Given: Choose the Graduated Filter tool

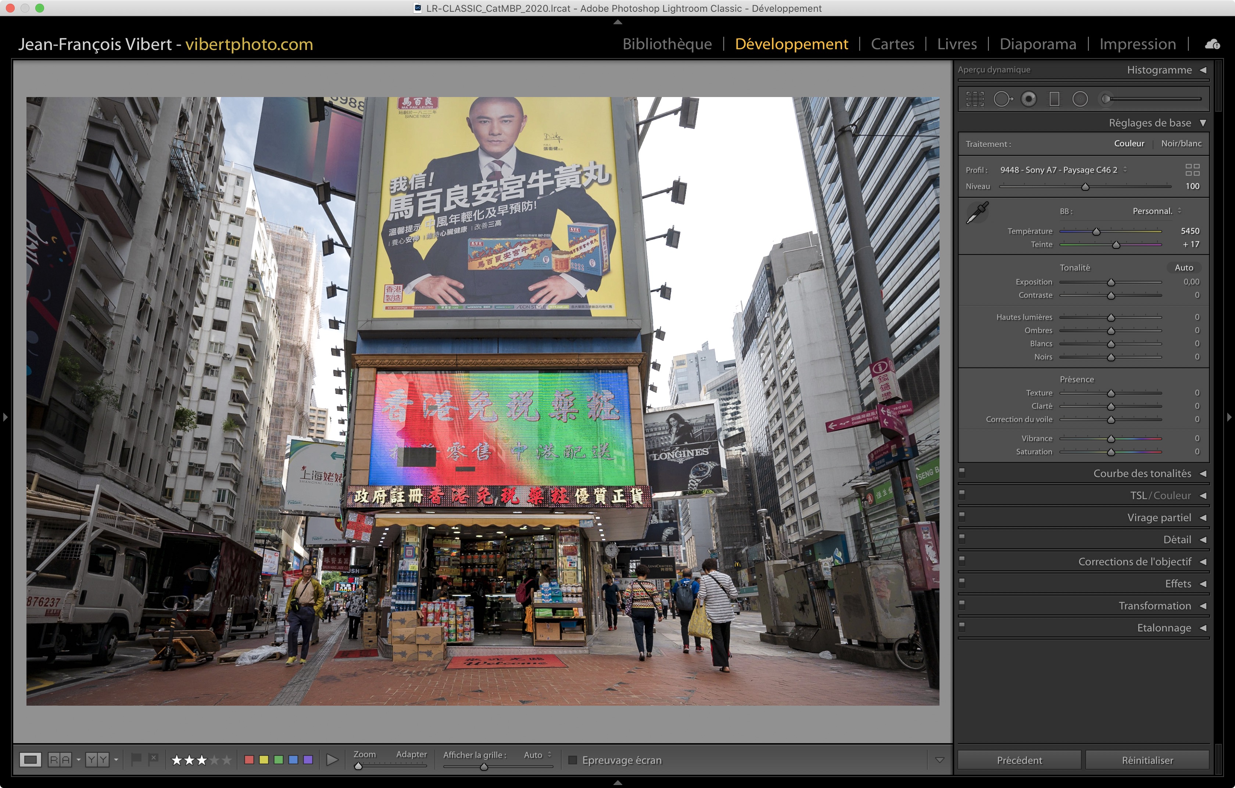Looking at the screenshot, I should (1054, 99).
